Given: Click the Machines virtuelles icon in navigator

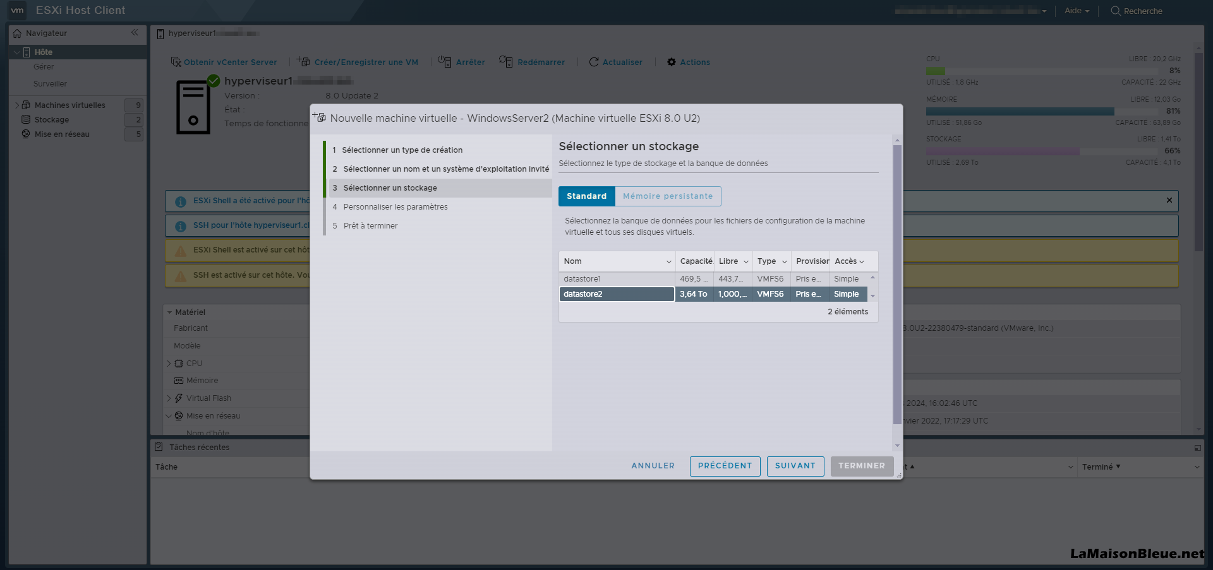Looking at the screenshot, I should [x=27, y=105].
